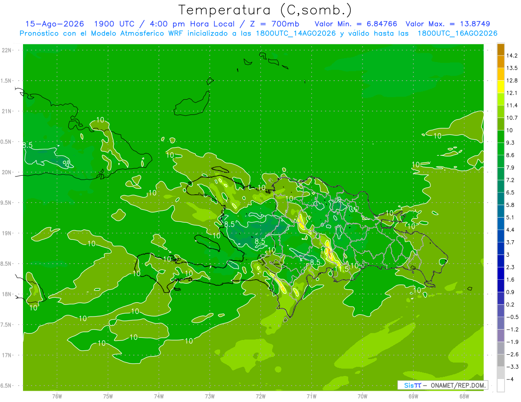This screenshot has height=402, width=521.
Task: Click legend value "14.2"
Action: tap(512, 56)
